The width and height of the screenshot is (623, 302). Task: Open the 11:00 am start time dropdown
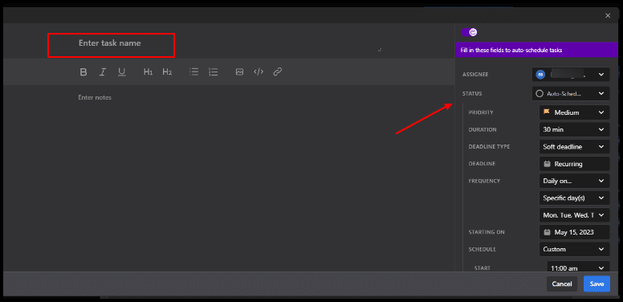tap(578, 267)
